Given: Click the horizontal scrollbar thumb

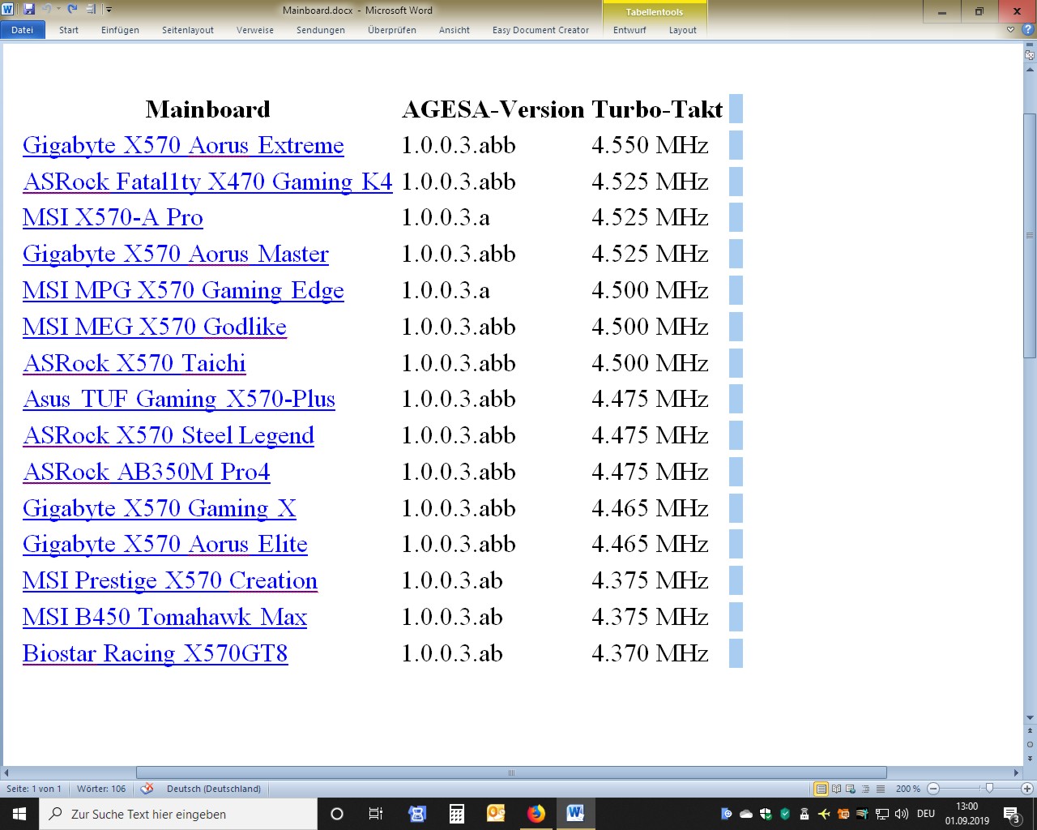Looking at the screenshot, I should (511, 772).
